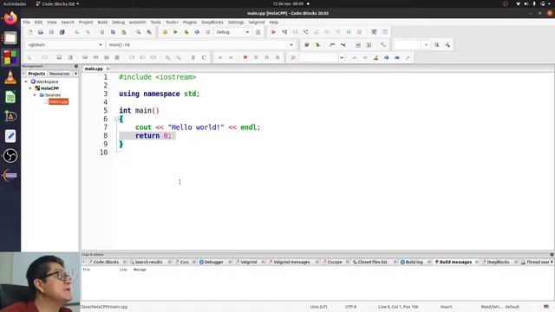Viewport: 555px width, 312px height.
Task: Click the New file toolbar icon
Action: (30, 32)
